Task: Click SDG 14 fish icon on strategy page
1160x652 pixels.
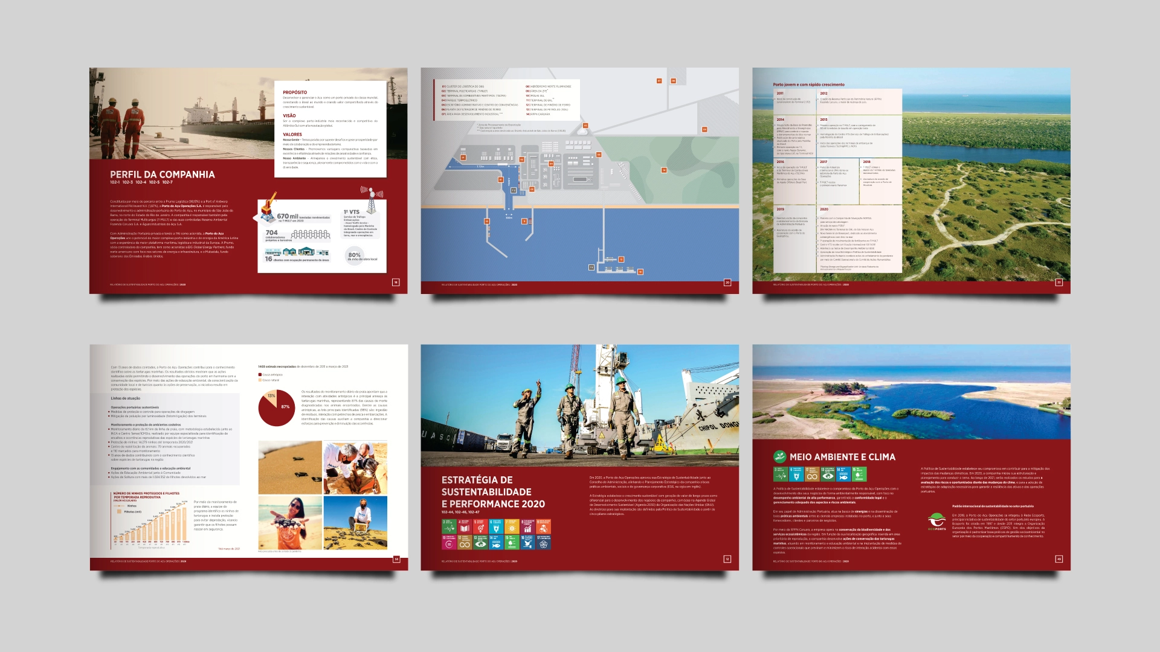Action: pos(496,542)
